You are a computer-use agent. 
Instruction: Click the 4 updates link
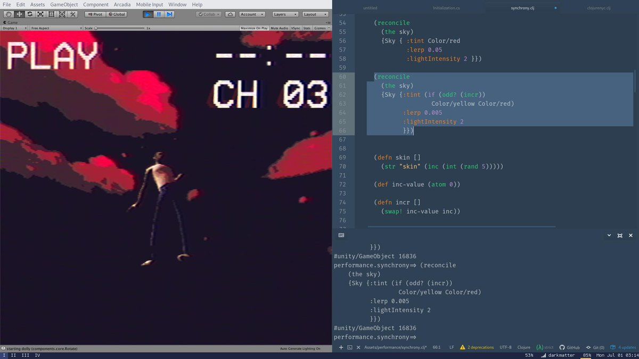623,347
